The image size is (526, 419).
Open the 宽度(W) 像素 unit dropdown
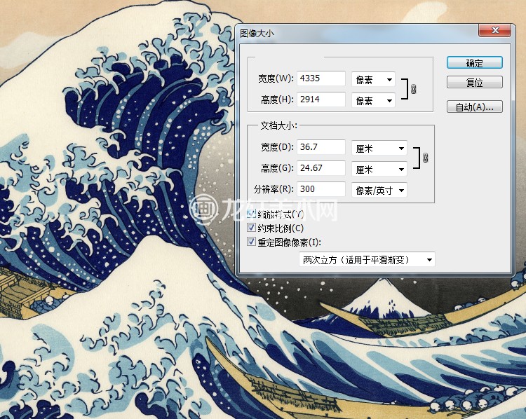(x=373, y=80)
